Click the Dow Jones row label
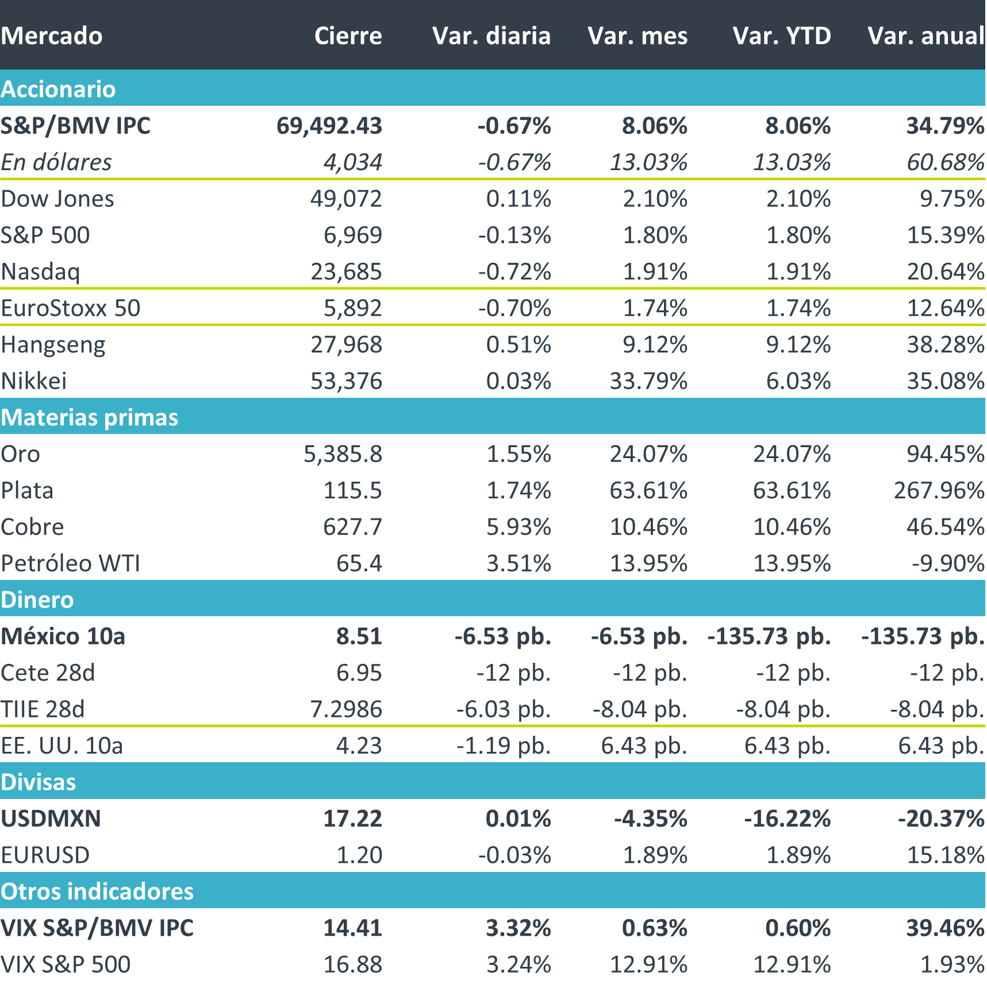 [x=57, y=199]
